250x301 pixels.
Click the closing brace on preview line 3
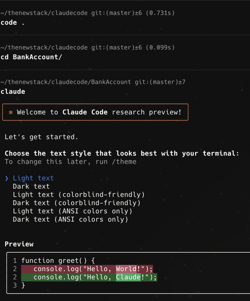click(23, 285)
